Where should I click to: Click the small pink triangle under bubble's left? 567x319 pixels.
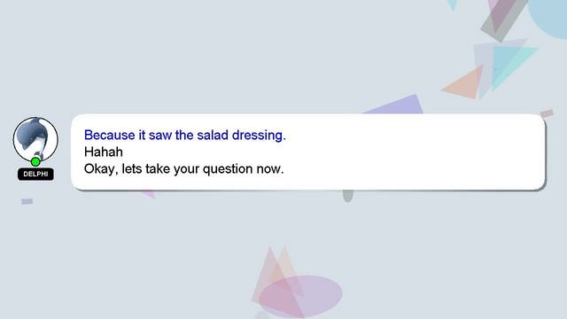coord(150,195)
